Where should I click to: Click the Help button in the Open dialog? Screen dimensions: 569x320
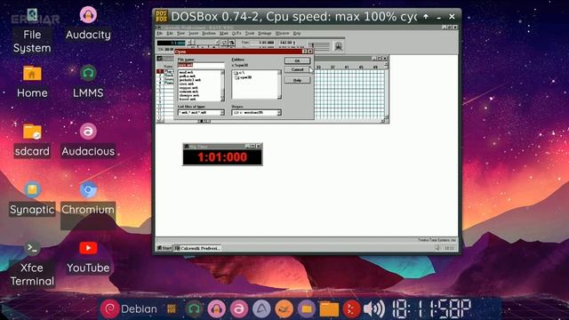pyautogui.click(x=297, y=80)
